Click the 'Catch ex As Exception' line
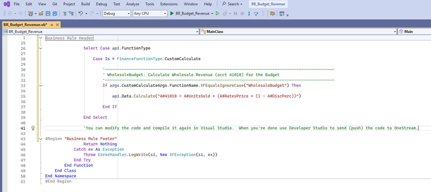This screenshot has height=192, width=431. coord(99,149)
